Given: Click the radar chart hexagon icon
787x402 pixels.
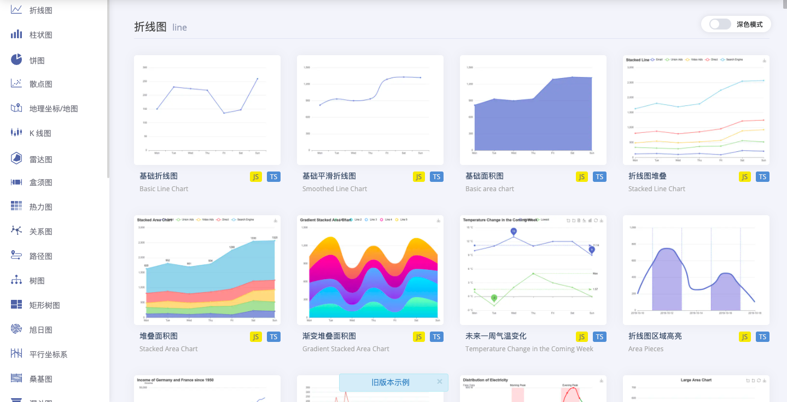Looking at the screenshot, I should tap(16, 159).
